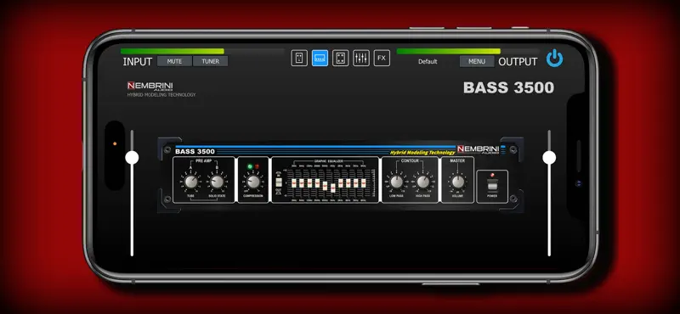Click the right vertical output level slider handle
Viewport: 680px width, 314px height.
click(549, 158)
